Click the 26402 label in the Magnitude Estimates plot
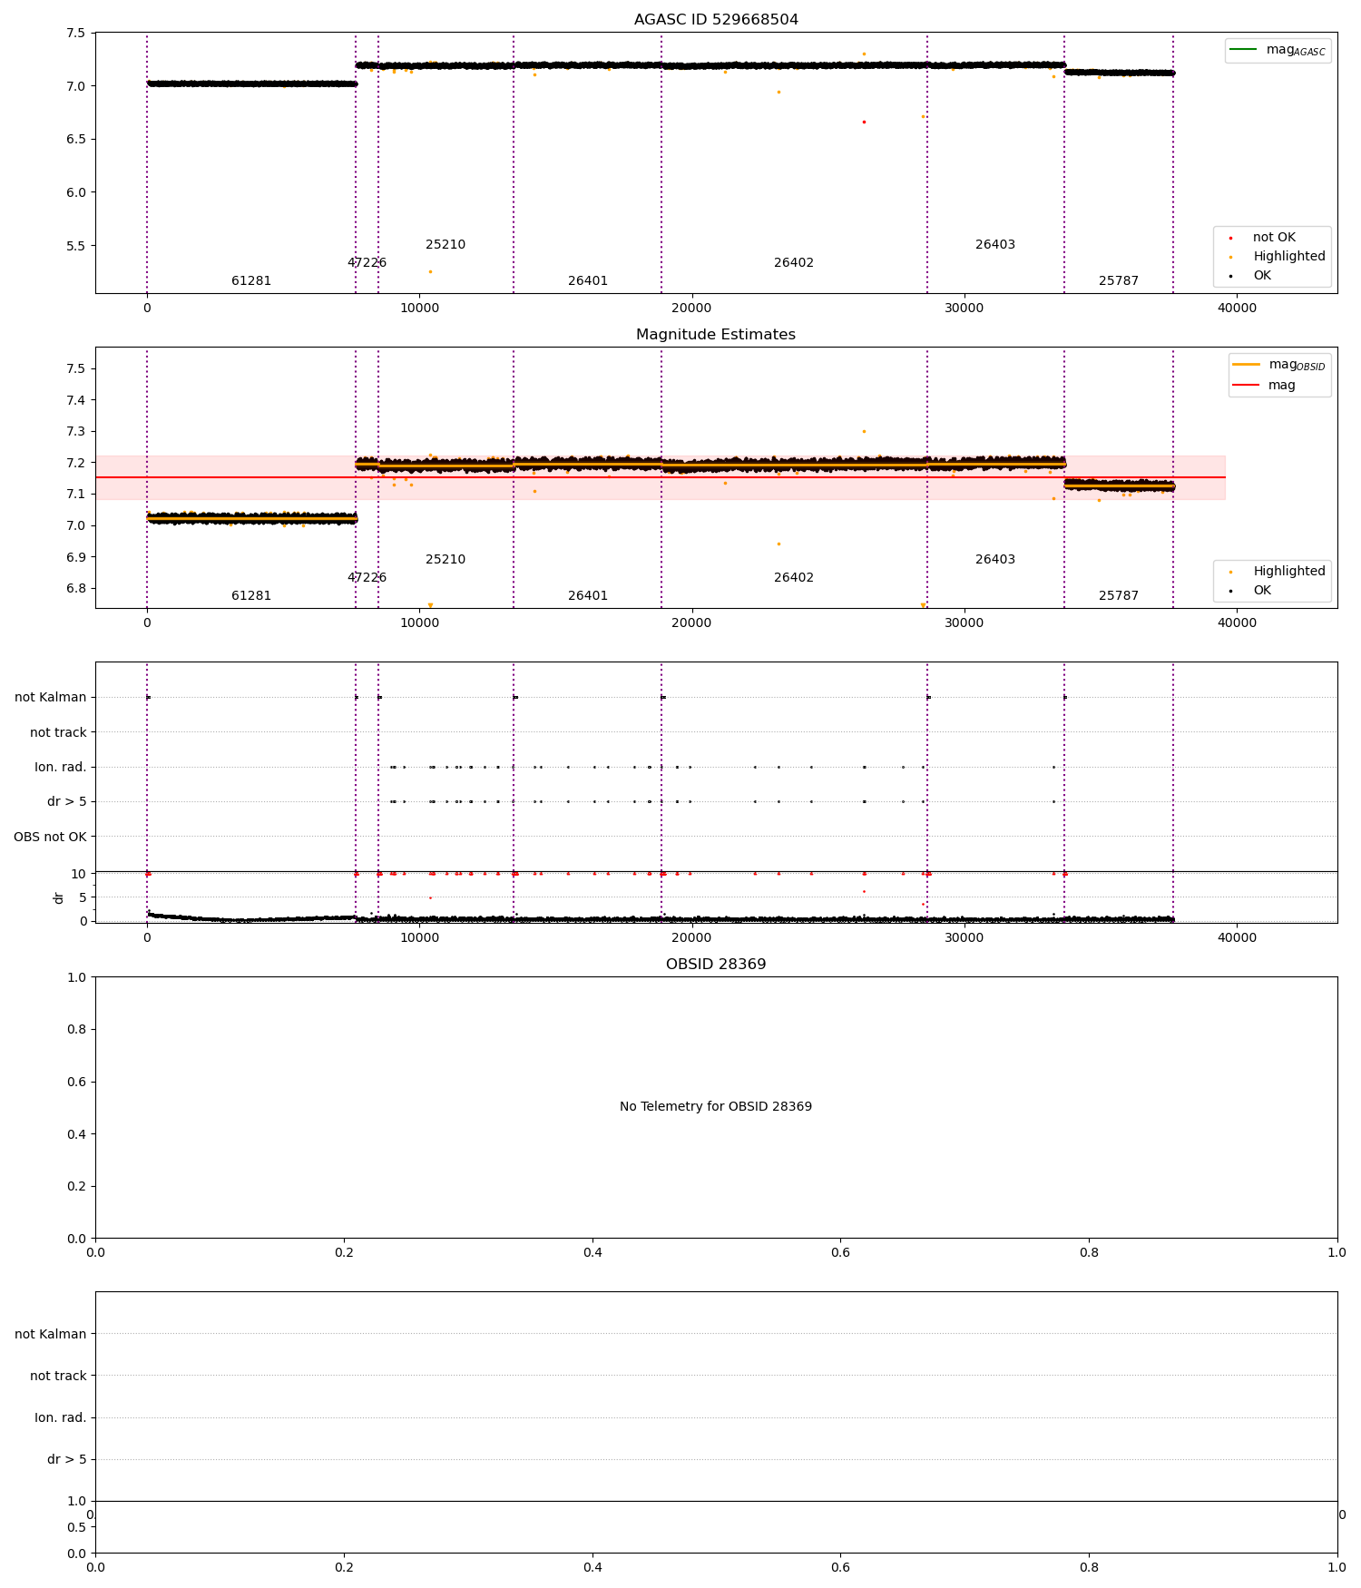The height and width of the screenshot is (1588, 1361). click(794, 578)
